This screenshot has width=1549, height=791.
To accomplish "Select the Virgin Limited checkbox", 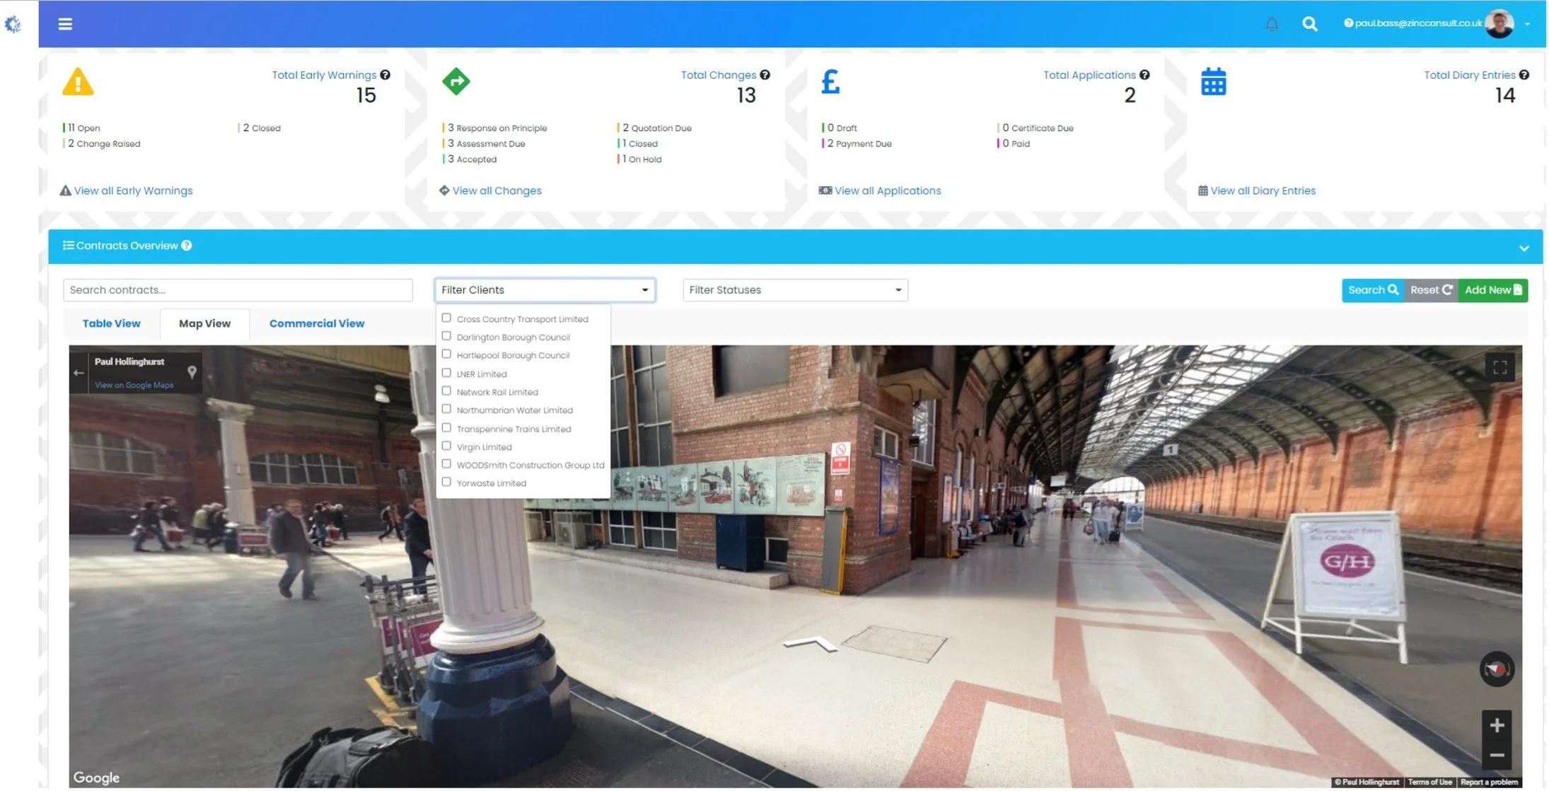I will tap(446, 446).
